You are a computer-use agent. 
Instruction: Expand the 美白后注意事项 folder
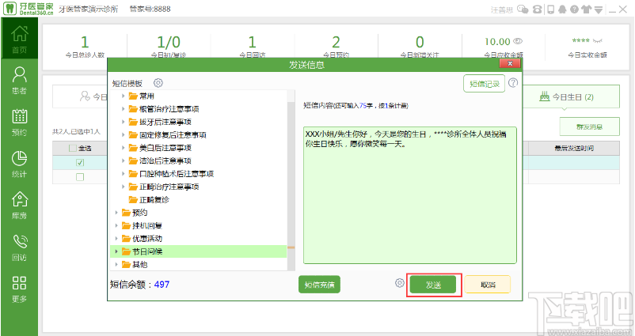123,148
